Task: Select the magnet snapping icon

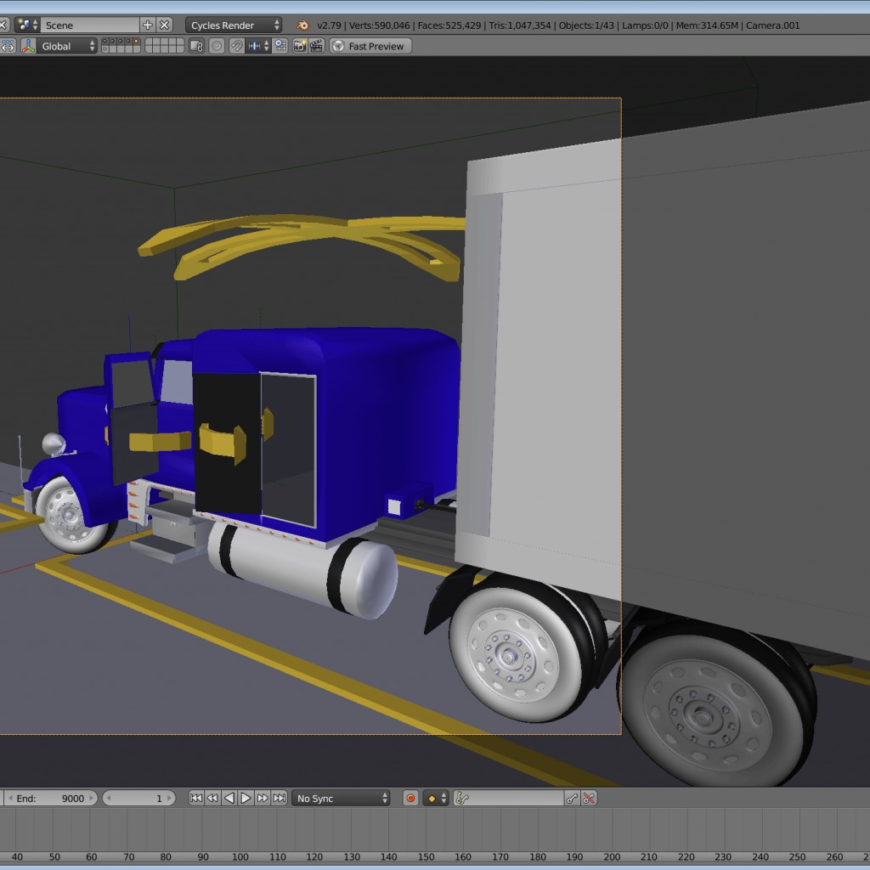Action: coord(235,46)
